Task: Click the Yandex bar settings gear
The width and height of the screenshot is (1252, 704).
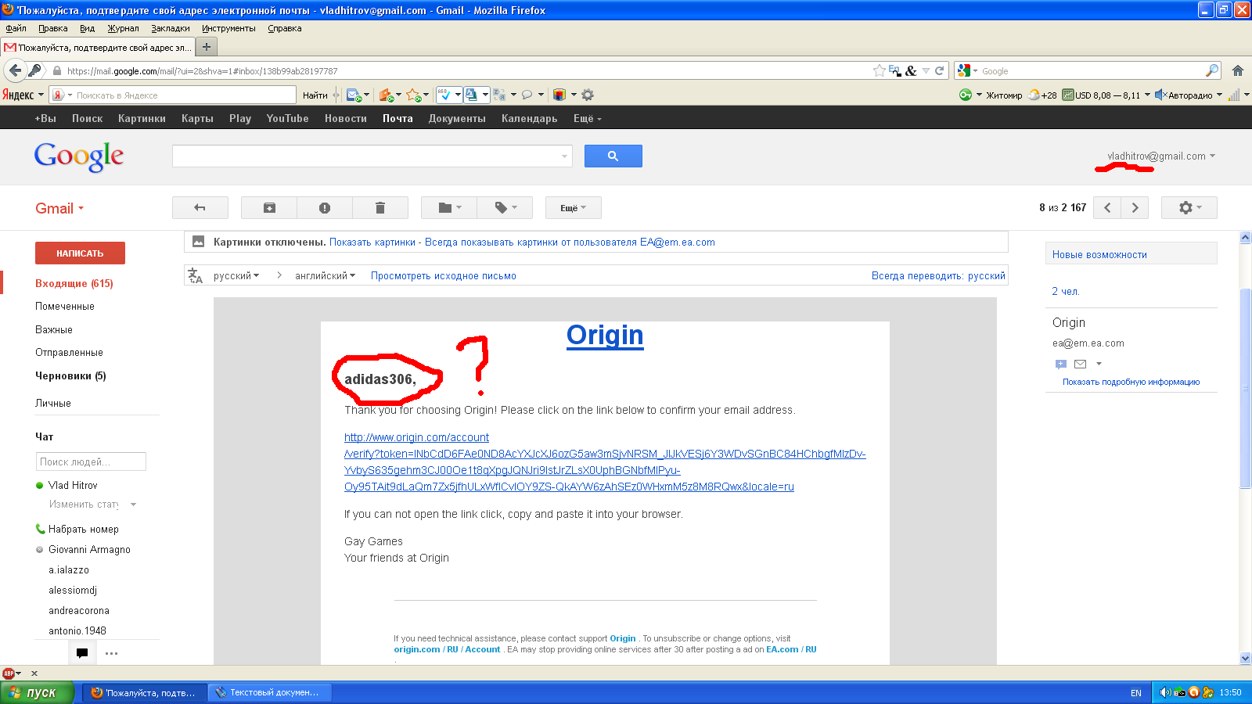Action: point(588,95)
